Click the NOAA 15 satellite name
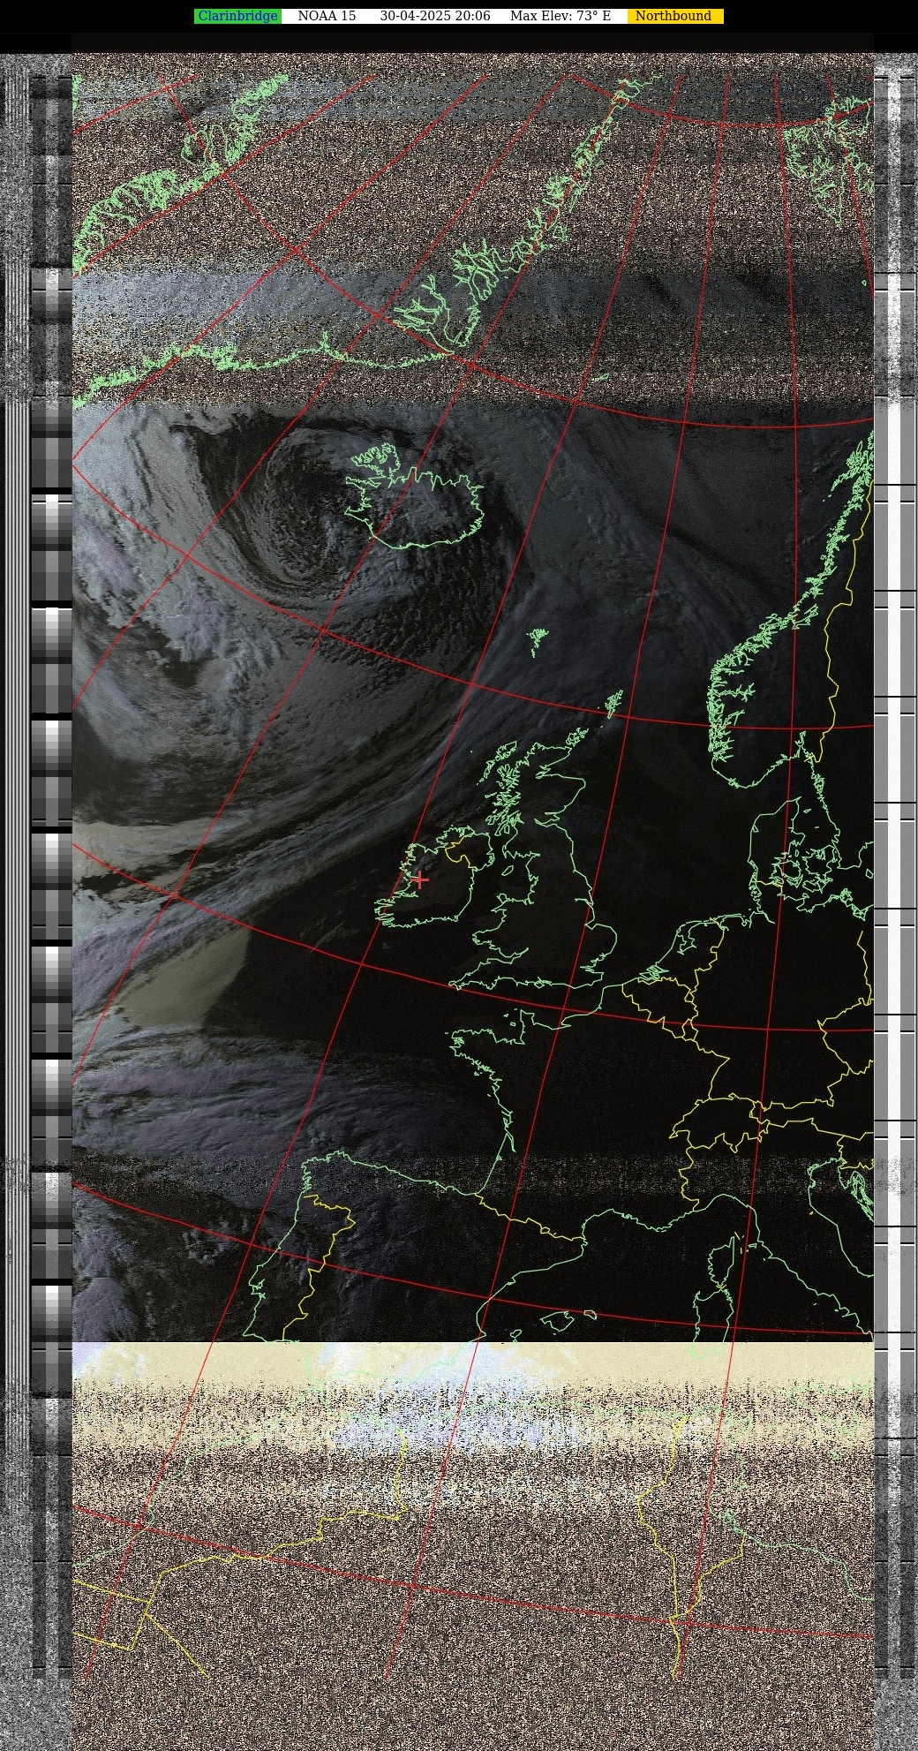 [x=327, y=16]
